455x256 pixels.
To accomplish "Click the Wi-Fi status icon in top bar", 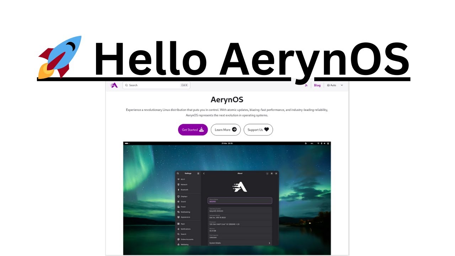I will [318, 143].
